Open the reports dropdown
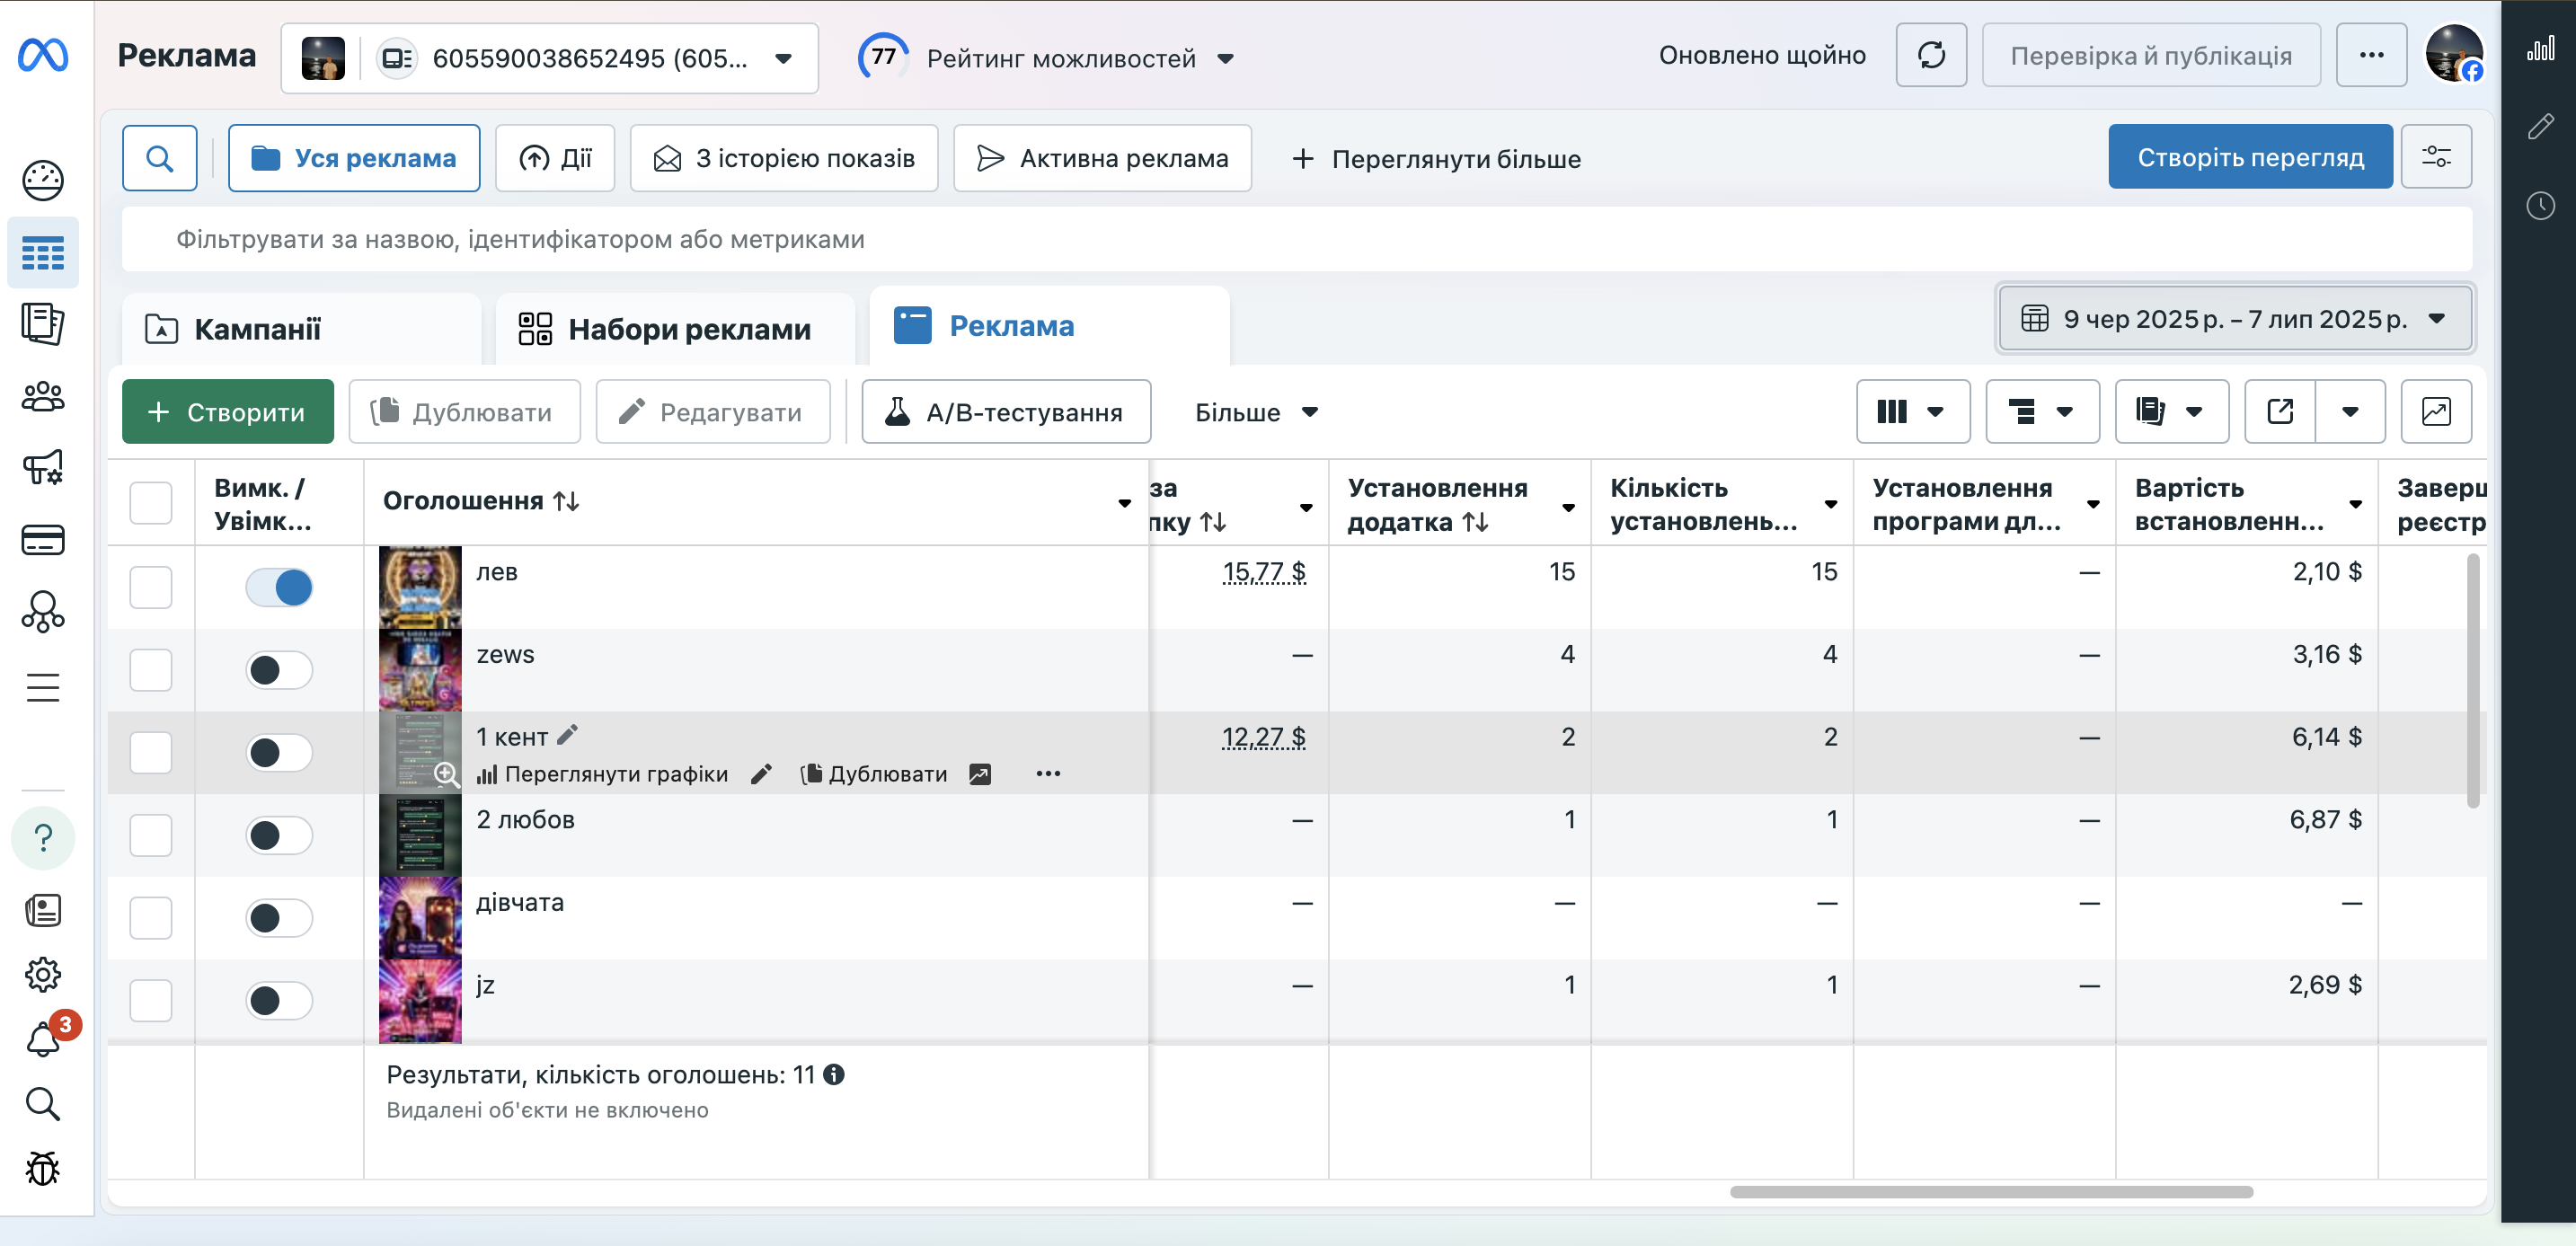The width and height of the screenshot is (2576, 1246). 2172,412
